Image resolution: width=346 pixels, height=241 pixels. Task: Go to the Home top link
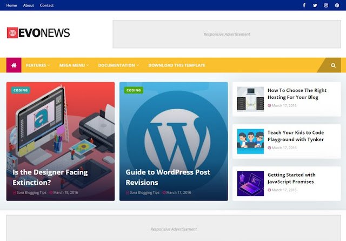pyautogui.click(x=12, y=5)
